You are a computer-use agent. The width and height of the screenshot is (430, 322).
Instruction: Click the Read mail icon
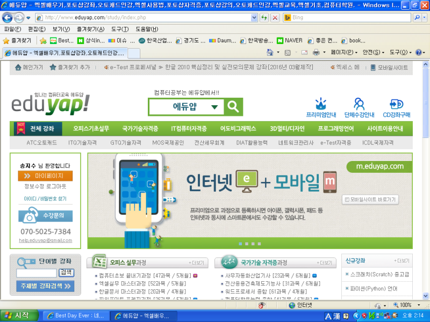pos(304,52)
